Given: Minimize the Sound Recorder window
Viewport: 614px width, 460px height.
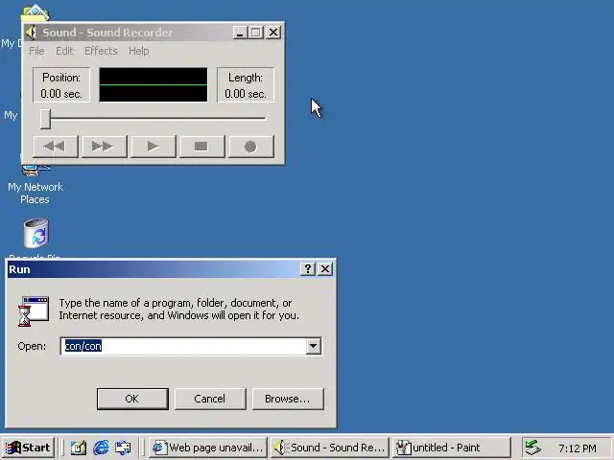Looking at the screenshot, I should point(240,33).
